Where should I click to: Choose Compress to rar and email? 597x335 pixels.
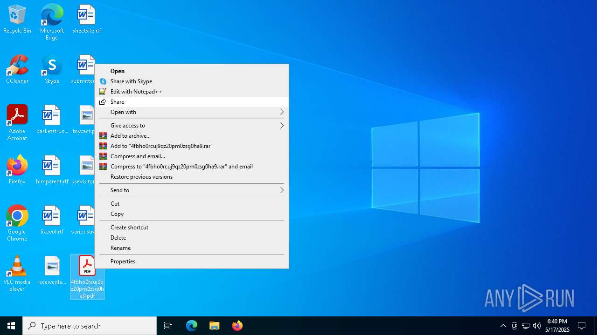(x=192, y=167)
